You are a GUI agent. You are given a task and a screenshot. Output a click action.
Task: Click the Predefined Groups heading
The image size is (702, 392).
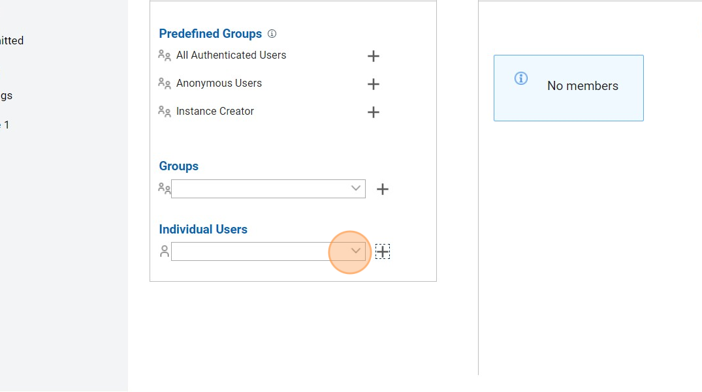click(210, 34)
